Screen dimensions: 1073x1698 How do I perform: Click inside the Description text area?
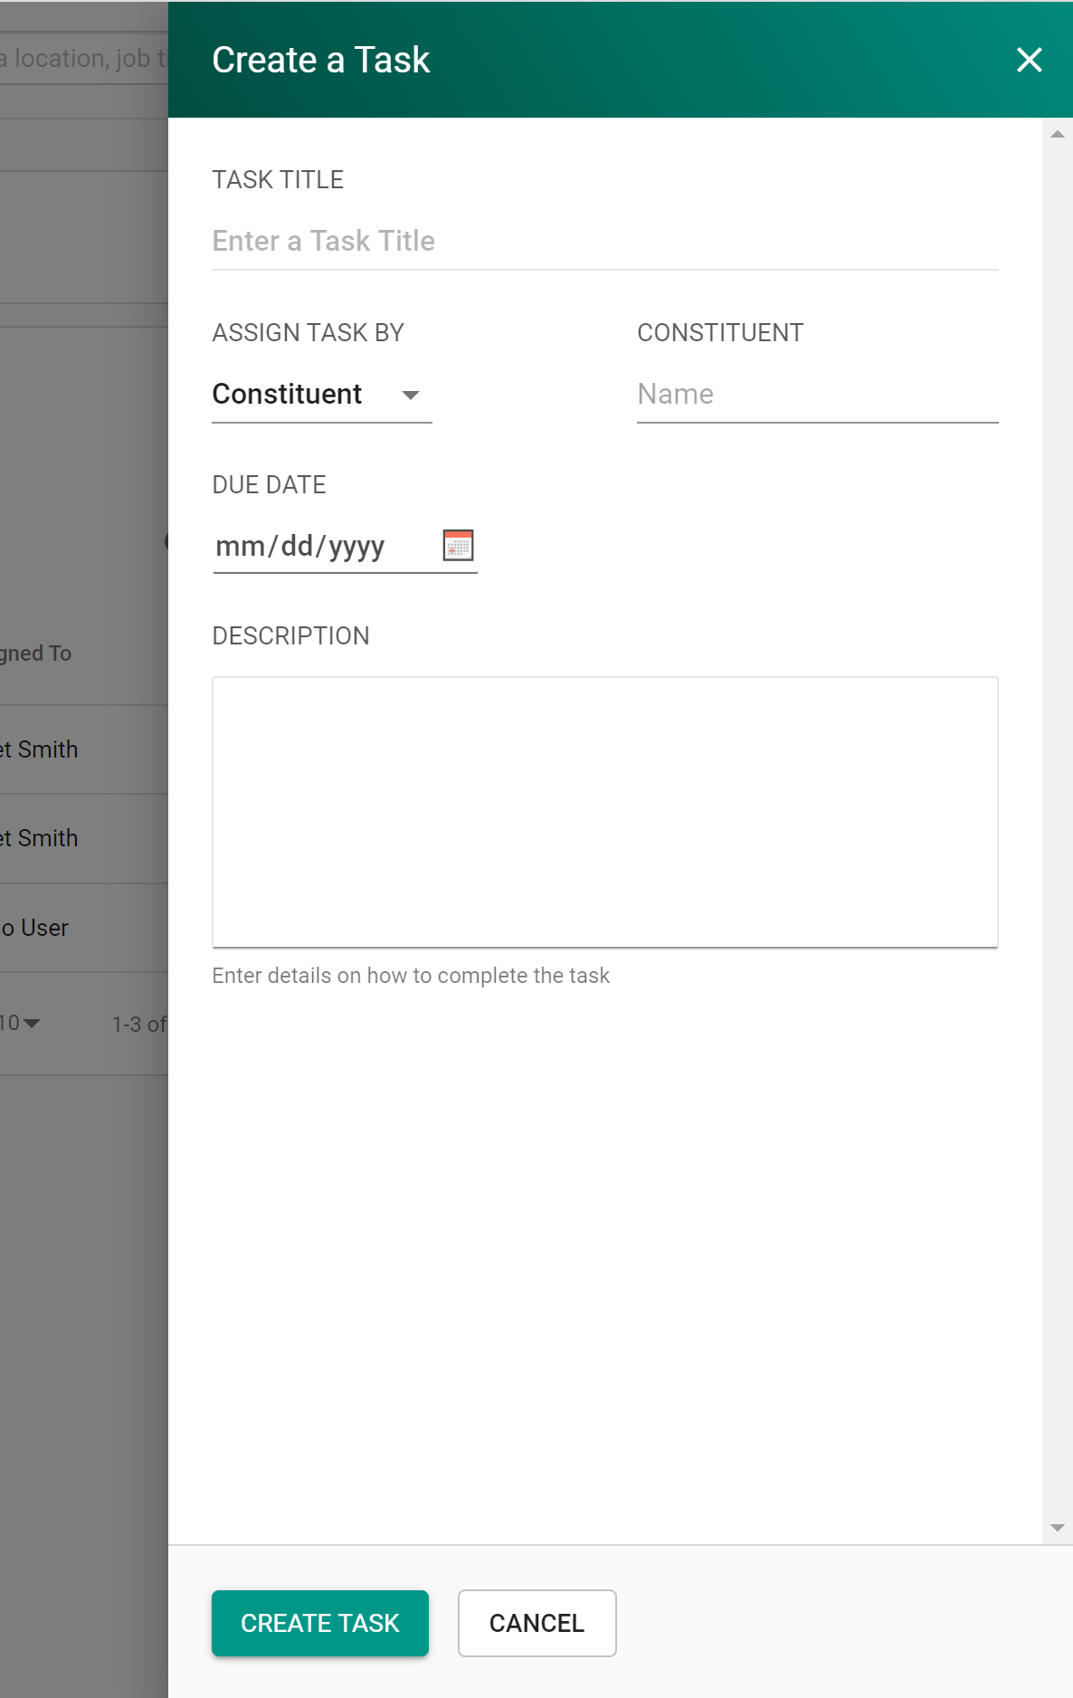click(x=604, y=812)
